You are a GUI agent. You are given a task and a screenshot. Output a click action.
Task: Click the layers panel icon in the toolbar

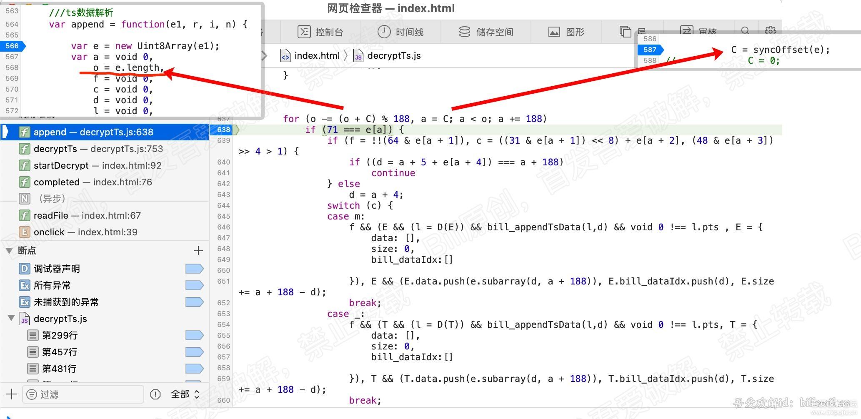pos(624,31)
